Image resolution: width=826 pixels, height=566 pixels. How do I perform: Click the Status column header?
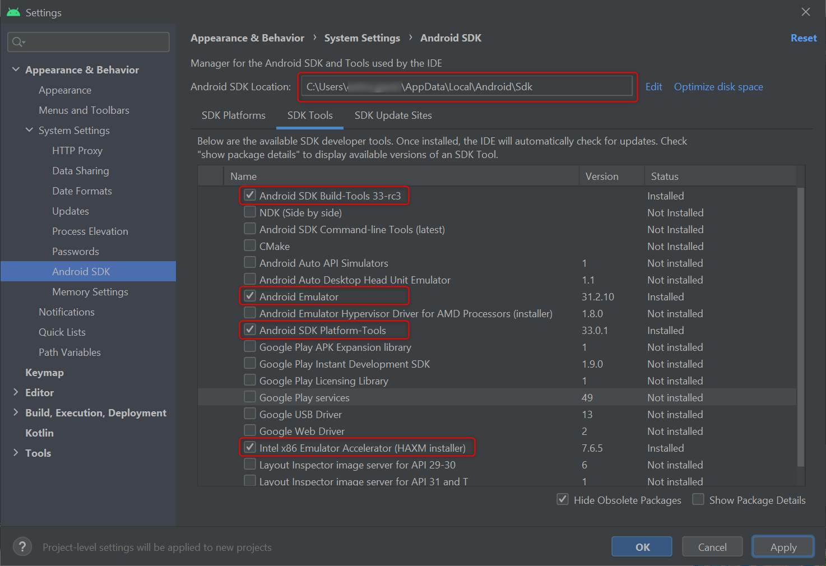coord(720,176)
